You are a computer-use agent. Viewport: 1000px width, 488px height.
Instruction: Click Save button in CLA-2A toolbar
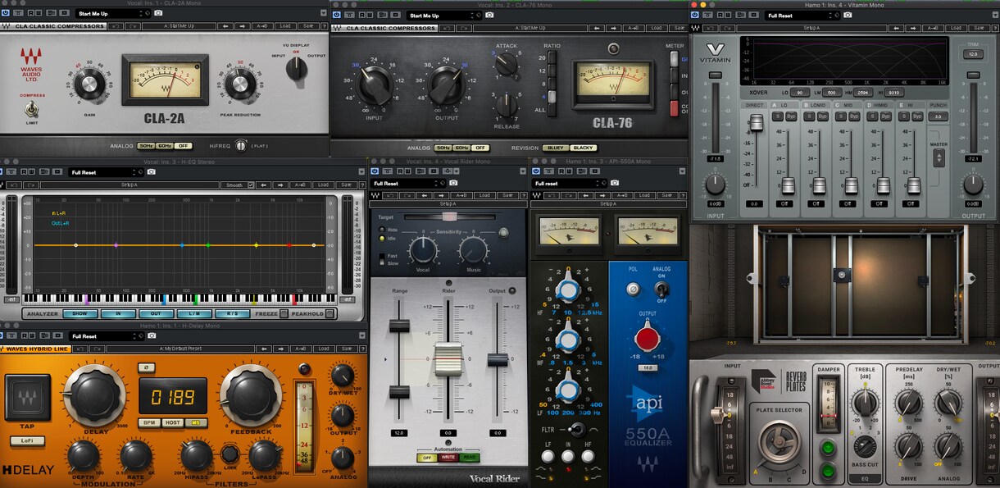[307, 26]
